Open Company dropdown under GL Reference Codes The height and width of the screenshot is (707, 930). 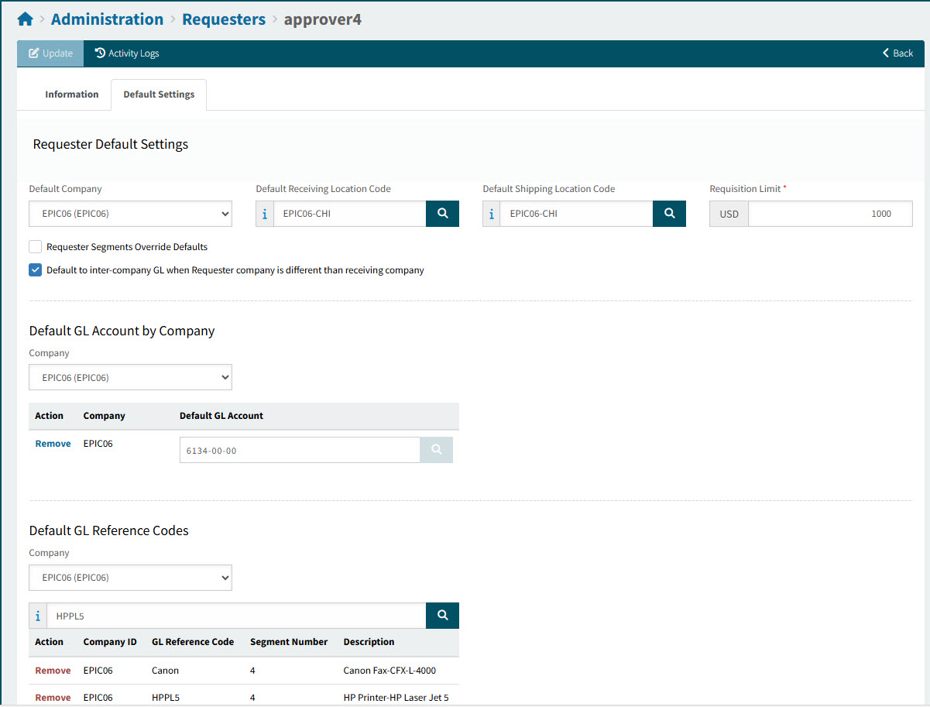(x=130, y=578)
